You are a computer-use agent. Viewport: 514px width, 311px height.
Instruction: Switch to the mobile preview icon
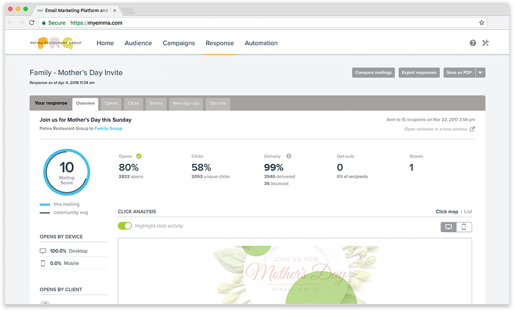464,227
